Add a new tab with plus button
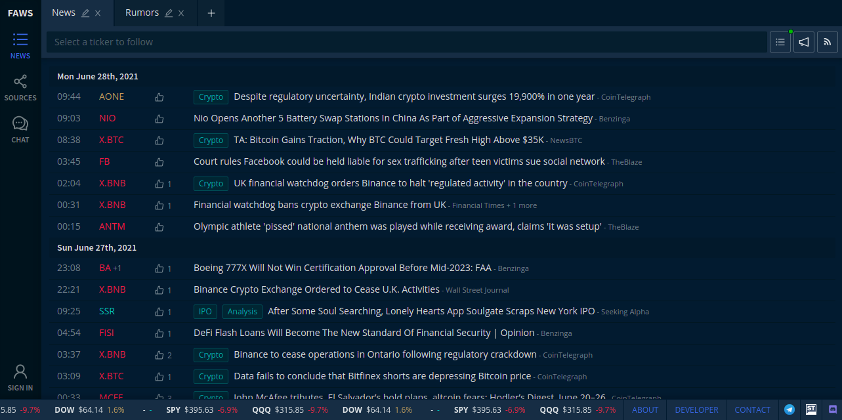This screenshot has width=842, height=420. click(x=211, y=13)
